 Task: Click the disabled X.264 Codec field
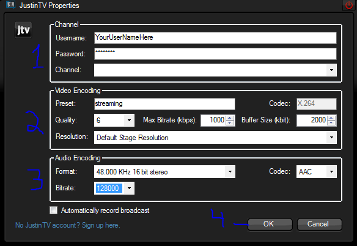point(317,104)
